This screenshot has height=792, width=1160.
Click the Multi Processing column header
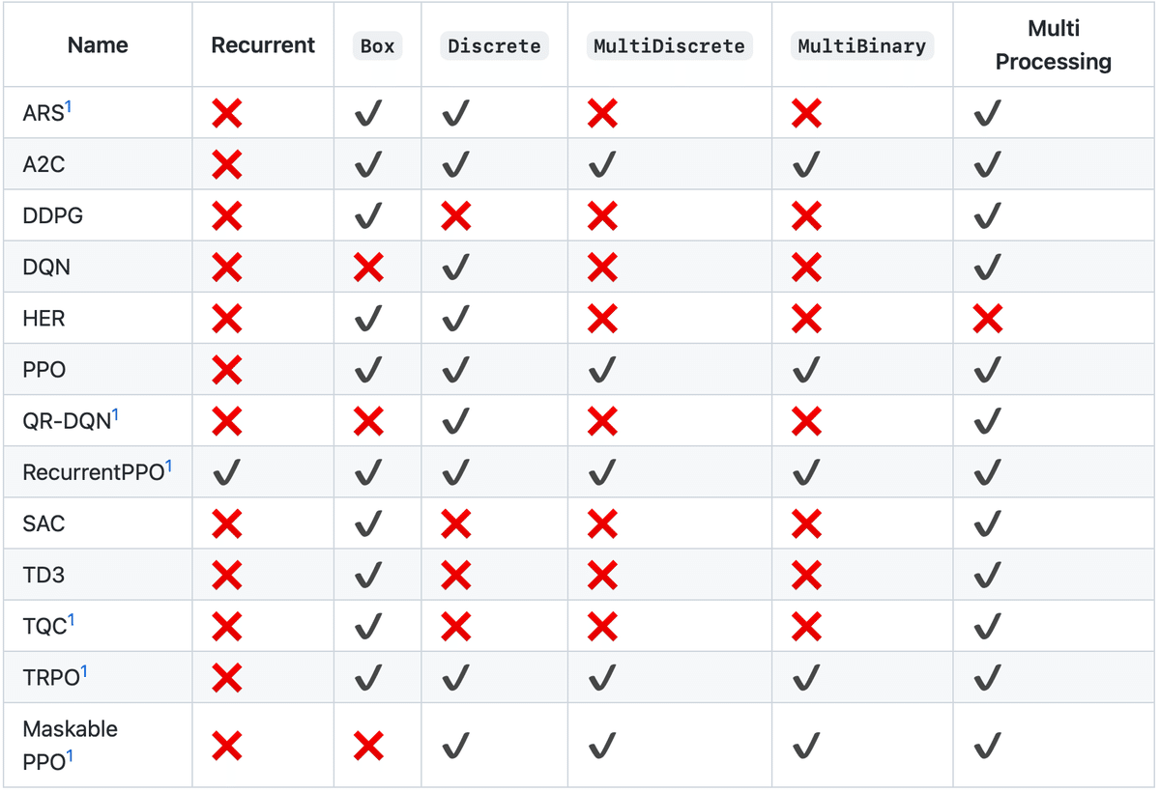pos(1054,45)
